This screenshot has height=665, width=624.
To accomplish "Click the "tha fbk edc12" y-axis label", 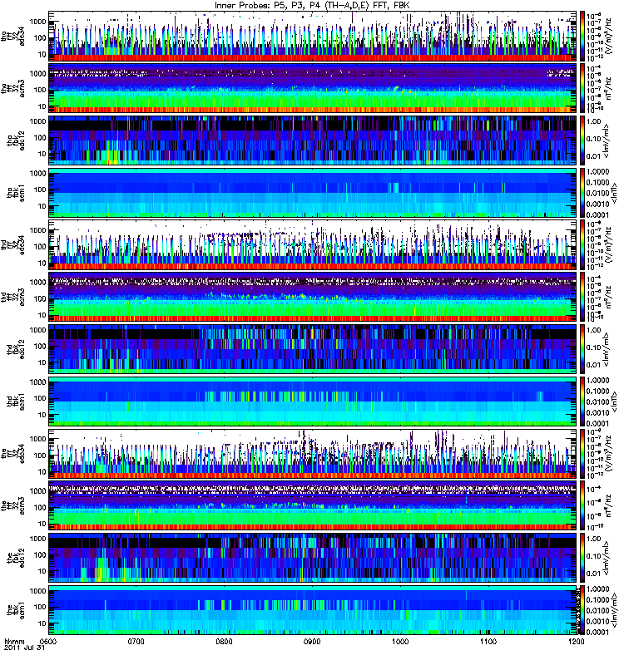I will (x=16, y=140).
